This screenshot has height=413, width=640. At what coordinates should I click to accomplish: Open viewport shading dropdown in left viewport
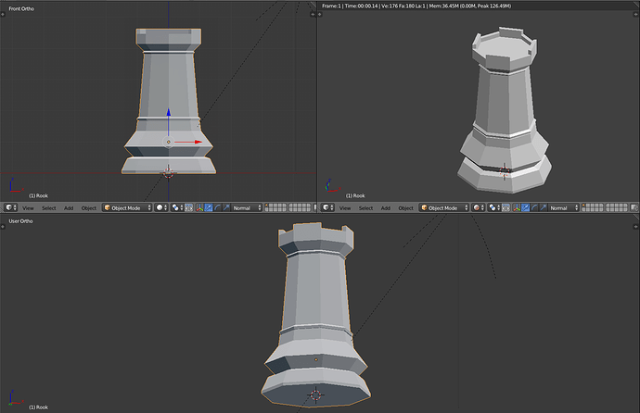pyautogui.click(x=160, y=207)
